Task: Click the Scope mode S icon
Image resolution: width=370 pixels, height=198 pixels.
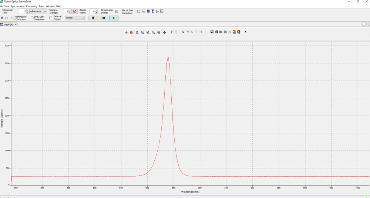Action: (183, 32)
